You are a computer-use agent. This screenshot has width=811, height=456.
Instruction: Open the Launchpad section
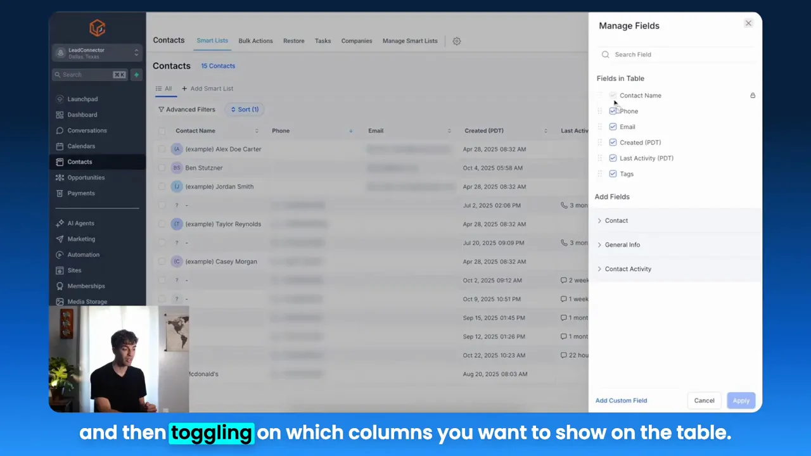[x=82, y=99]
